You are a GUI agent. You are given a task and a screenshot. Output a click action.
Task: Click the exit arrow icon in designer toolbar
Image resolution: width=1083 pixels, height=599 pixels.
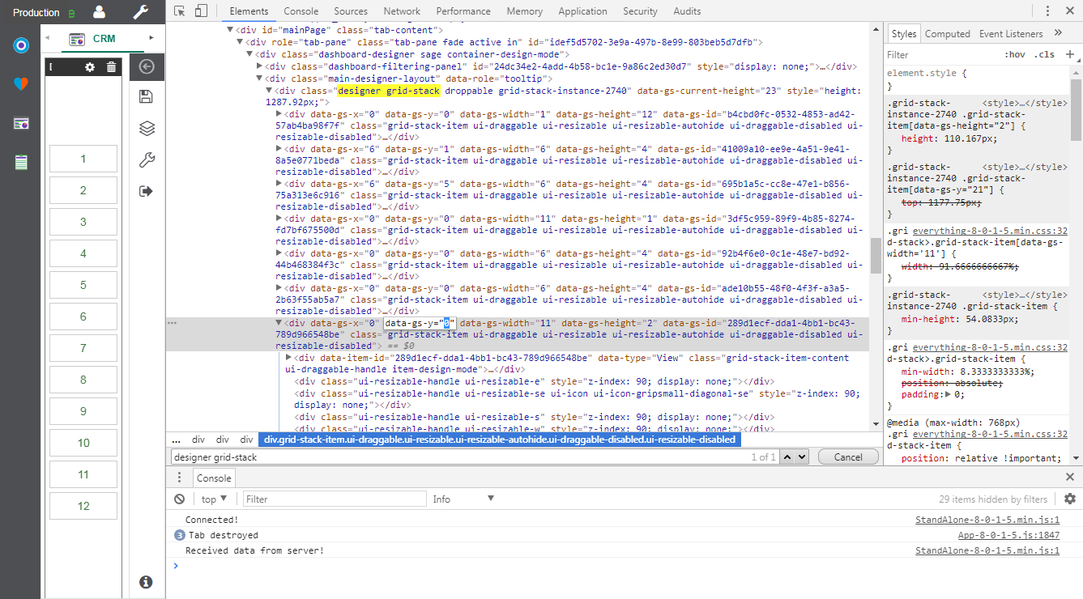147,191
